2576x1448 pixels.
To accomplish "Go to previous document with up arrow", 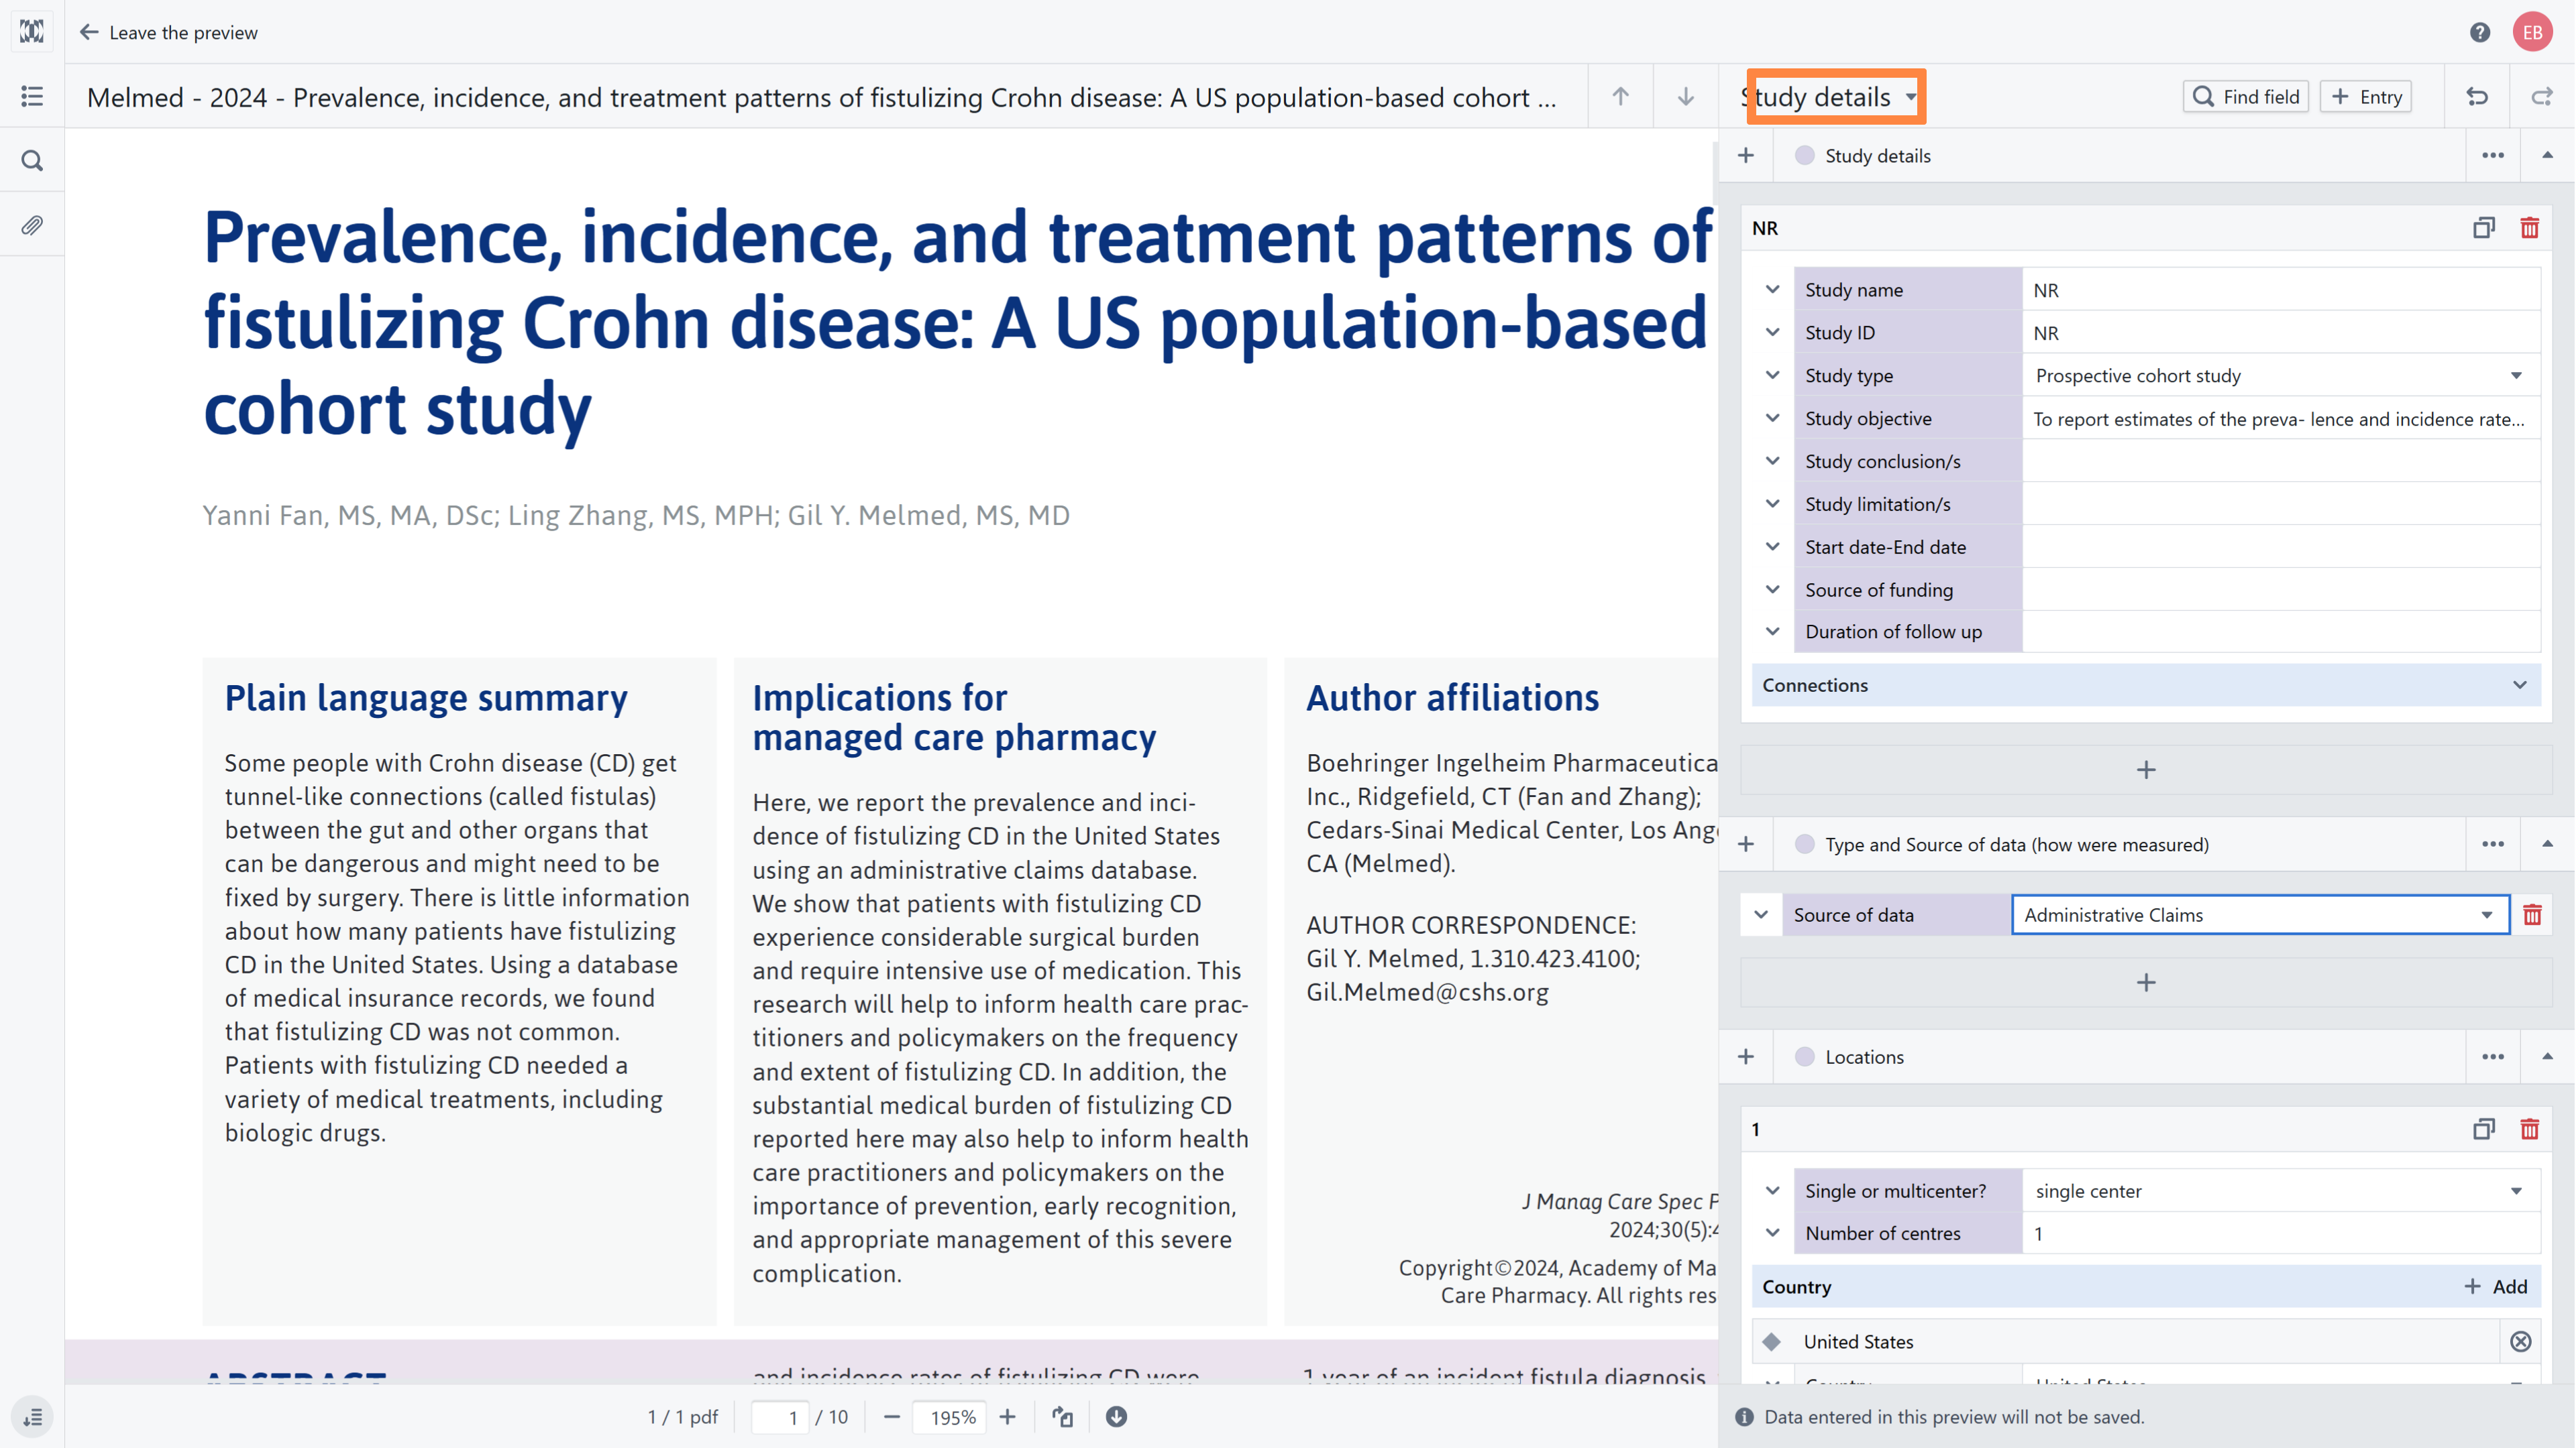I will click(1620, 96).
